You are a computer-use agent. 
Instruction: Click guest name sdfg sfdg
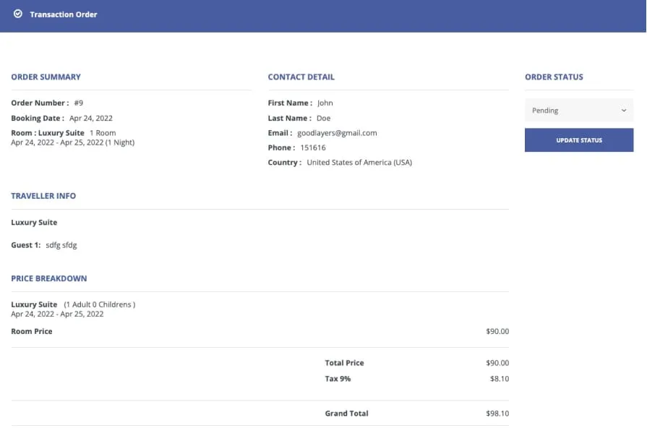pos(62,244)
